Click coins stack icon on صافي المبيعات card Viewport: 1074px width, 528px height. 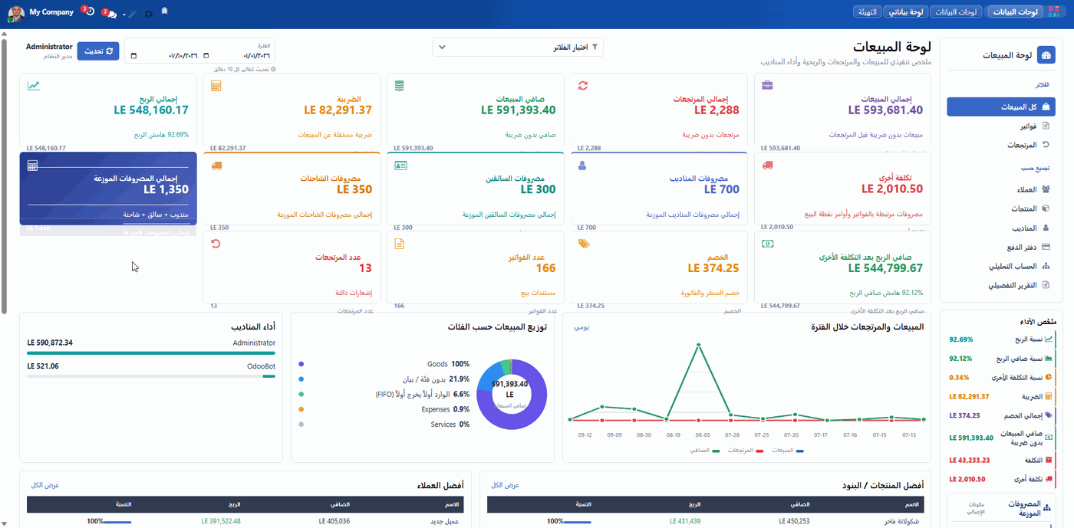point(399,86)
